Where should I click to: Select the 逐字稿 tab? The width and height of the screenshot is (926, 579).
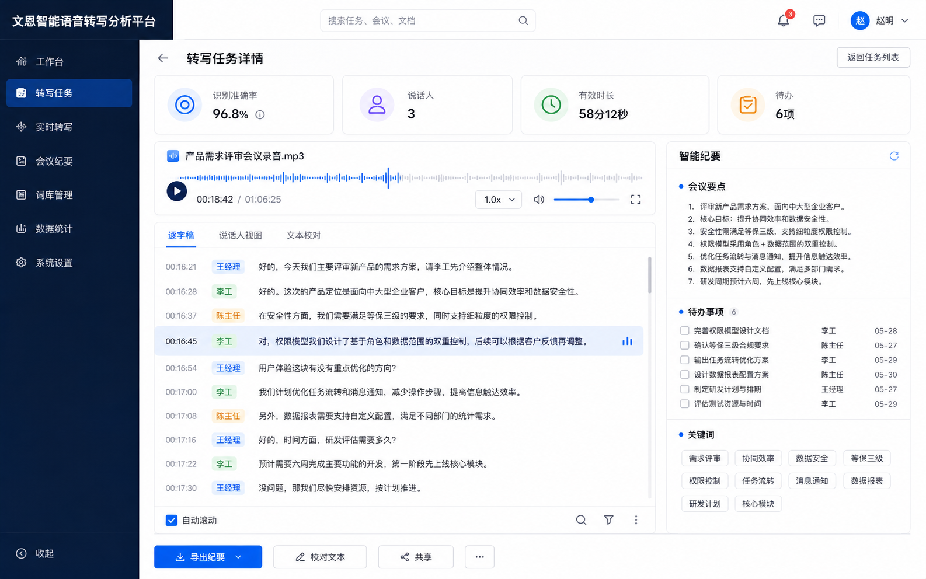181,235
